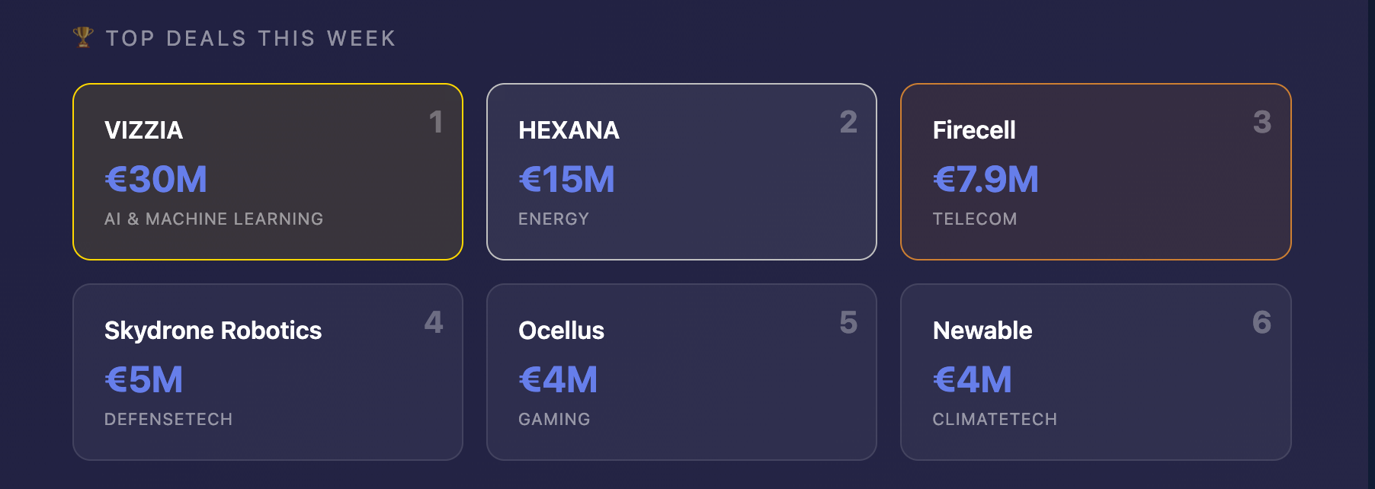Click the €15M funding amount

pos(566,180)
